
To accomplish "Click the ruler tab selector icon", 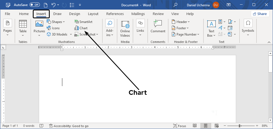I will pyautogui.click(x=4, y=47).
